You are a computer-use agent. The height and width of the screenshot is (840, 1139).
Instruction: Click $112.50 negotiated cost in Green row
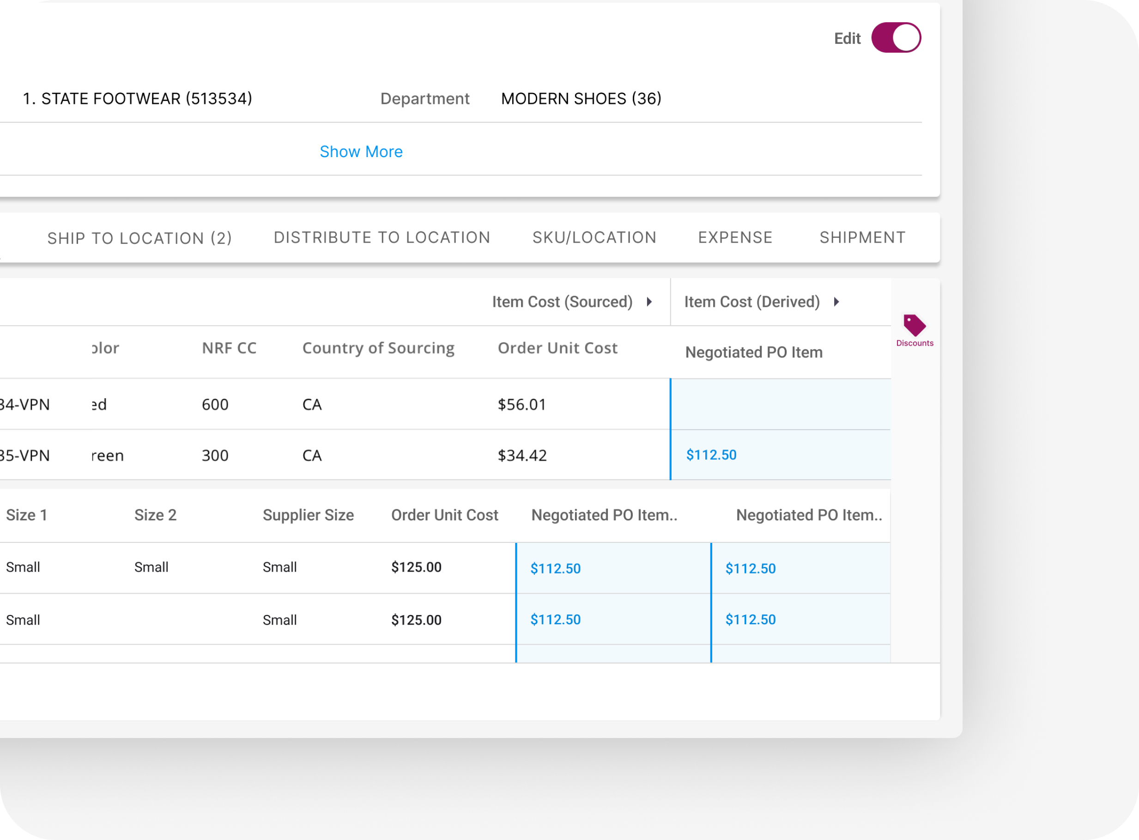tap(711, 455)
